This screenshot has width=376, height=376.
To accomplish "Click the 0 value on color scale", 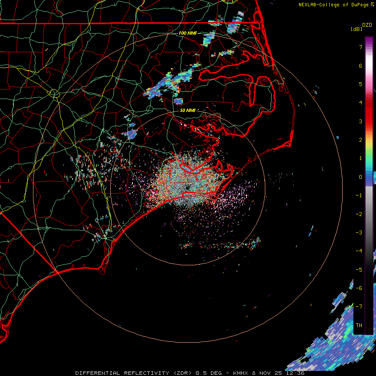I will [x=361, y=177].
